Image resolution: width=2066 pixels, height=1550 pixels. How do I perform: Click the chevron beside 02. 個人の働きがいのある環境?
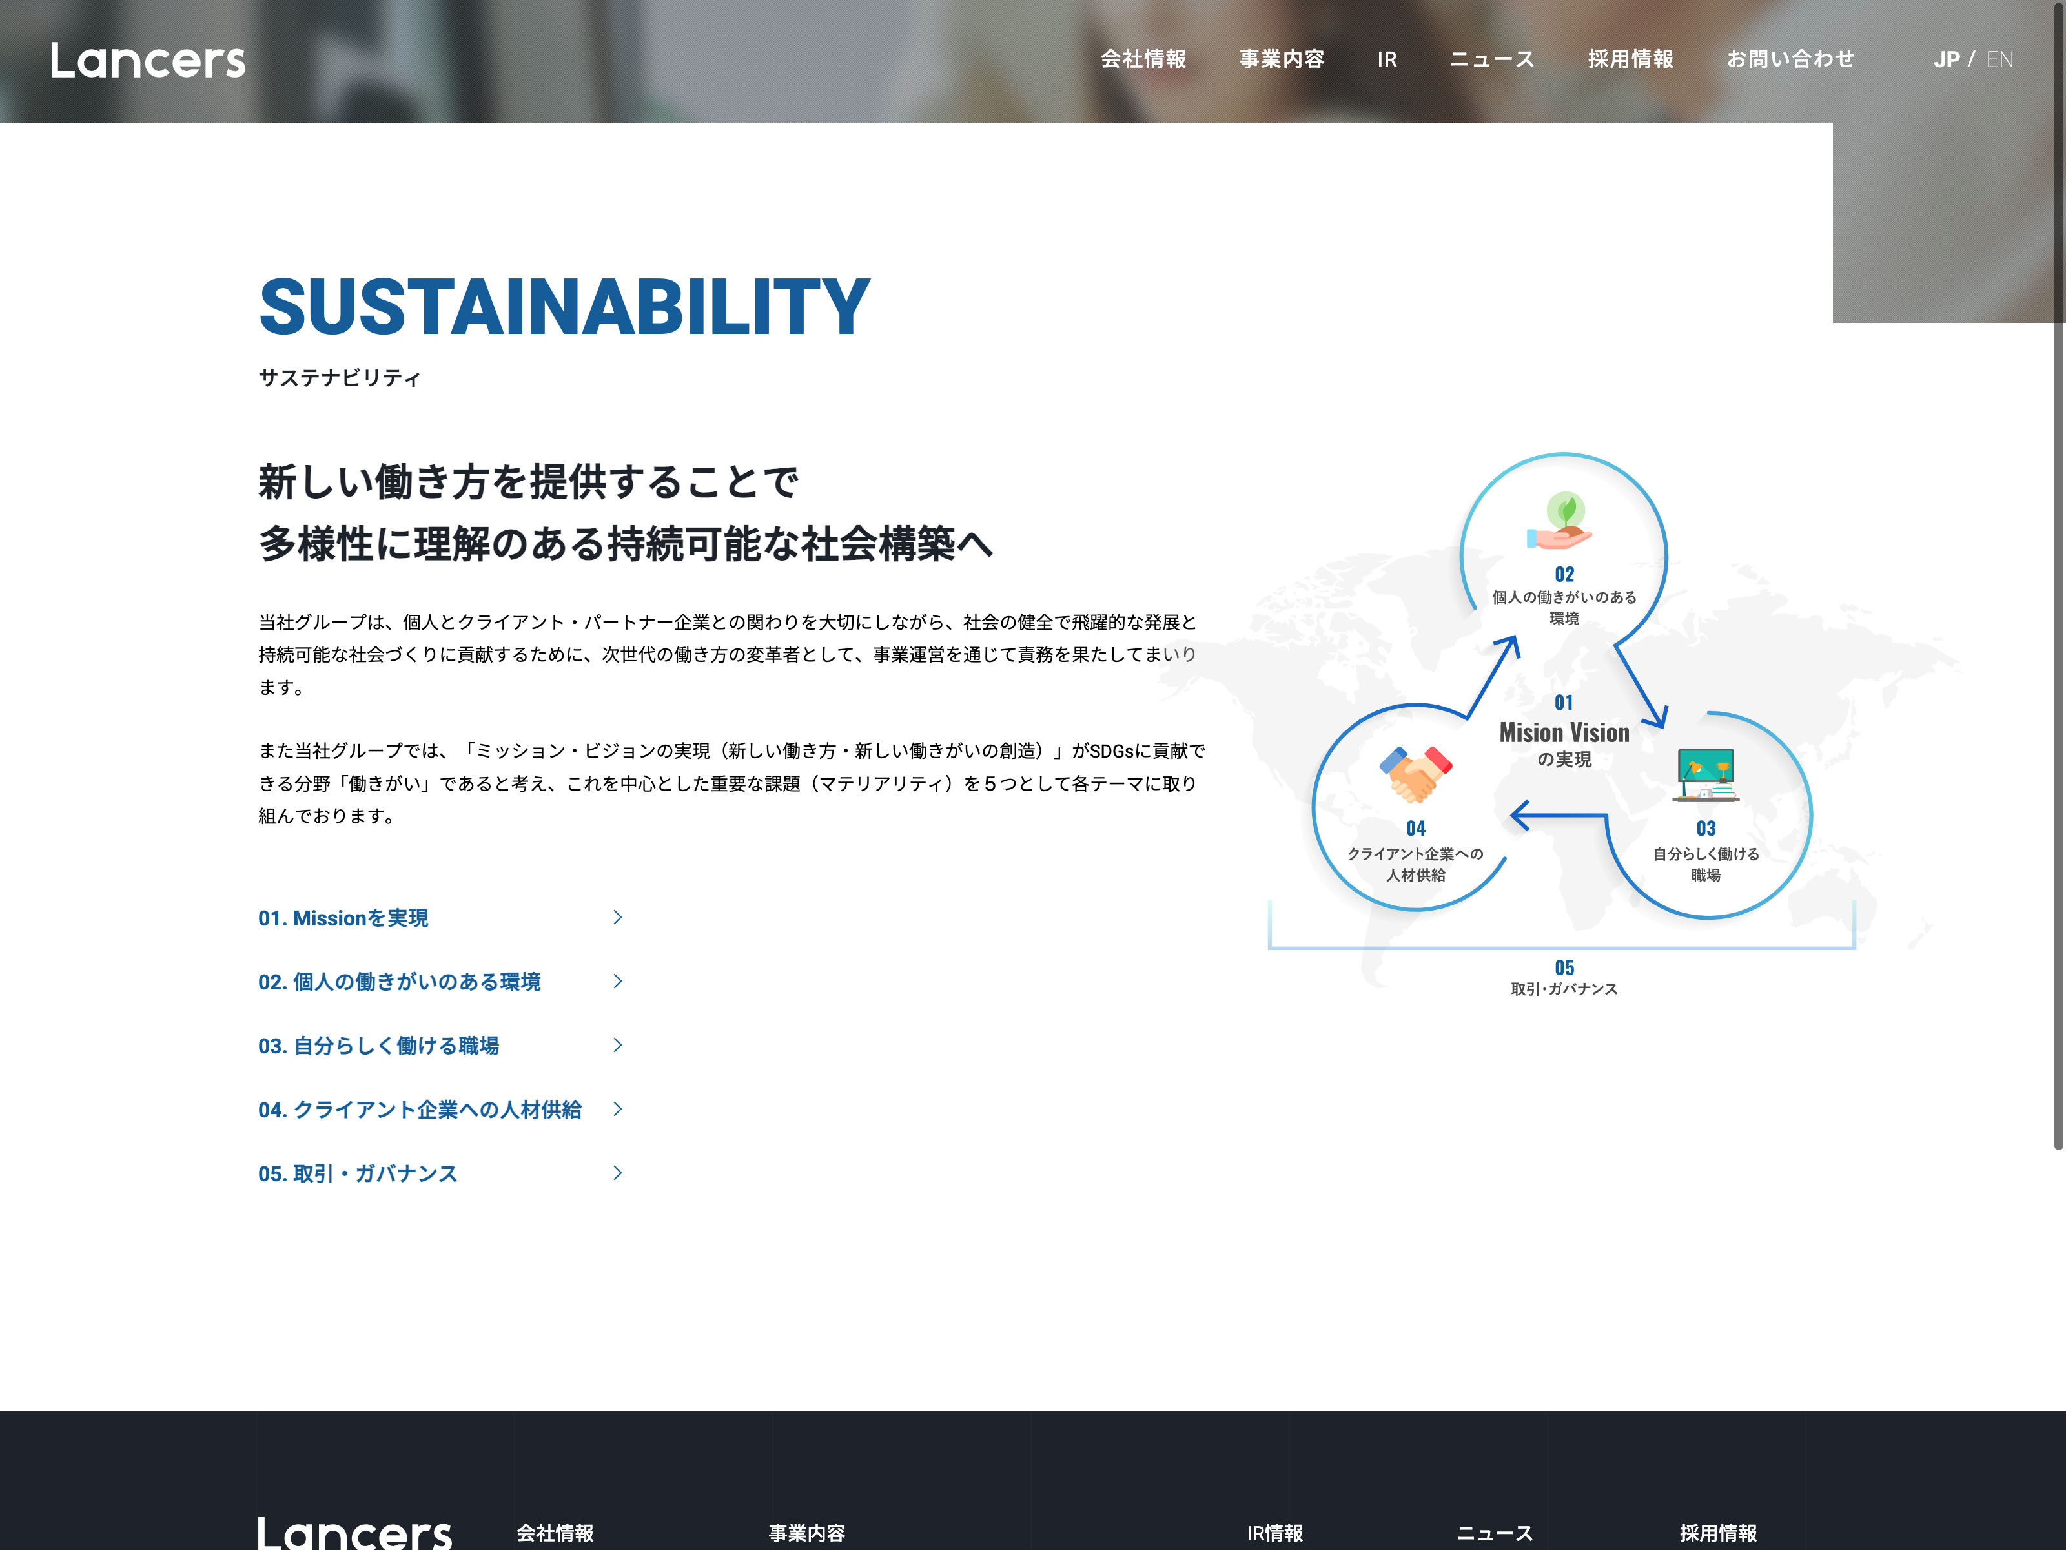[x=617, y=981]
